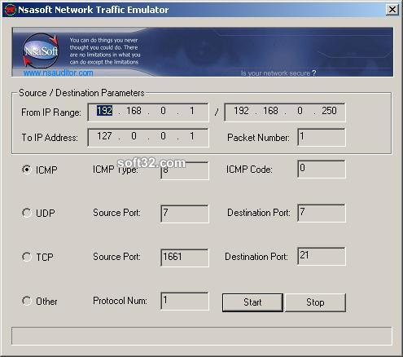Click the NsaSoft logo in banner

(41, 51)
